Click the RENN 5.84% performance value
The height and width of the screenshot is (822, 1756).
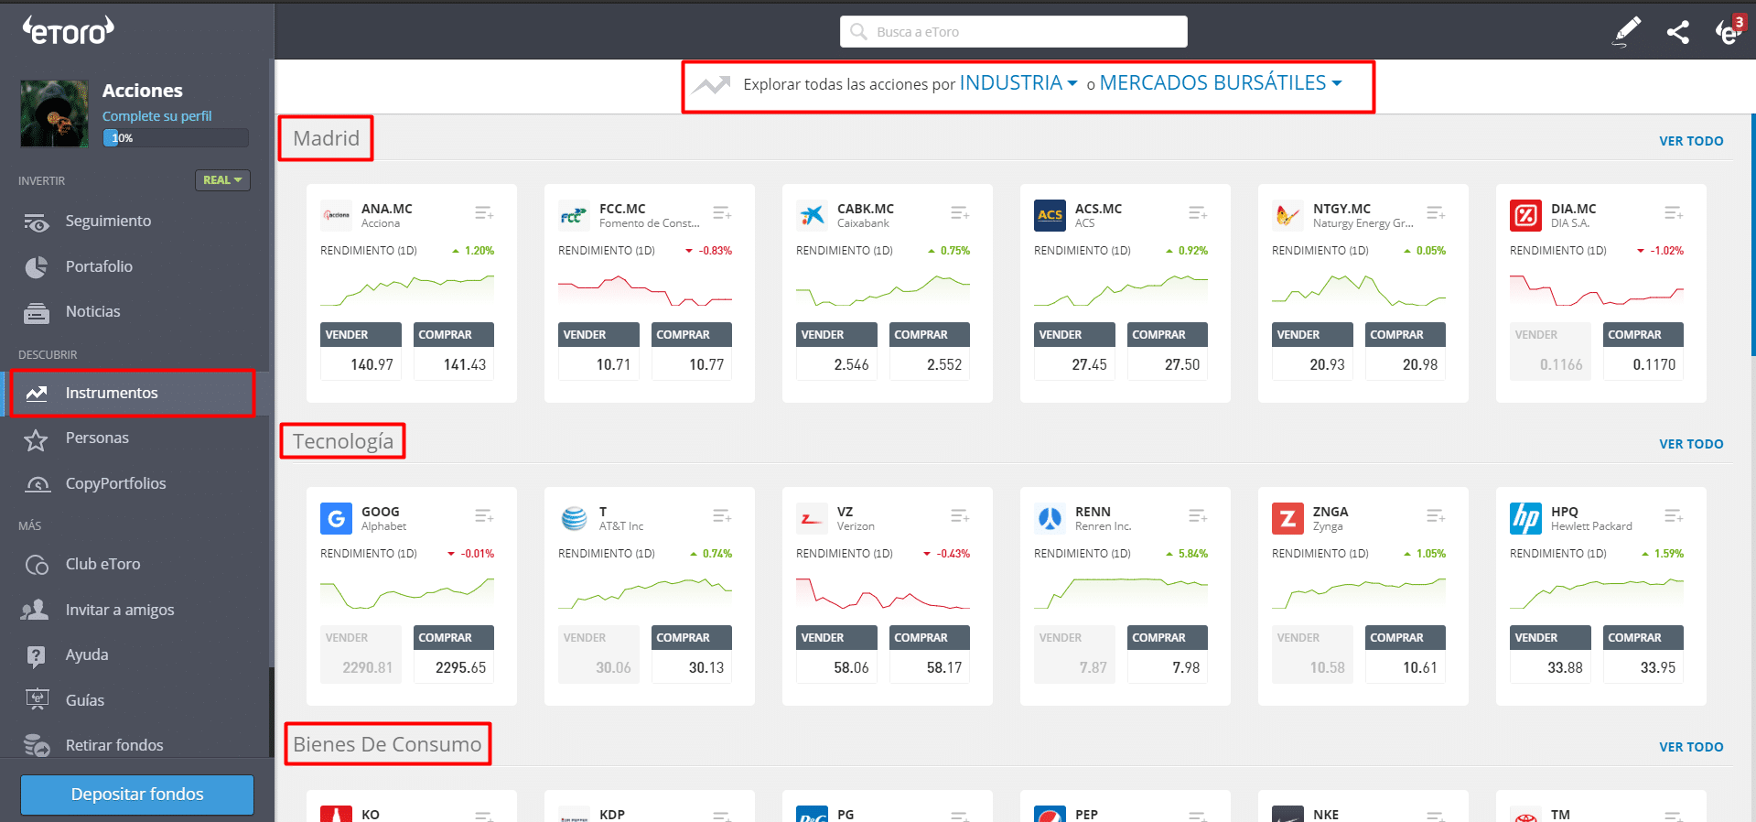pyautogui.click(x=1187, y=554)
